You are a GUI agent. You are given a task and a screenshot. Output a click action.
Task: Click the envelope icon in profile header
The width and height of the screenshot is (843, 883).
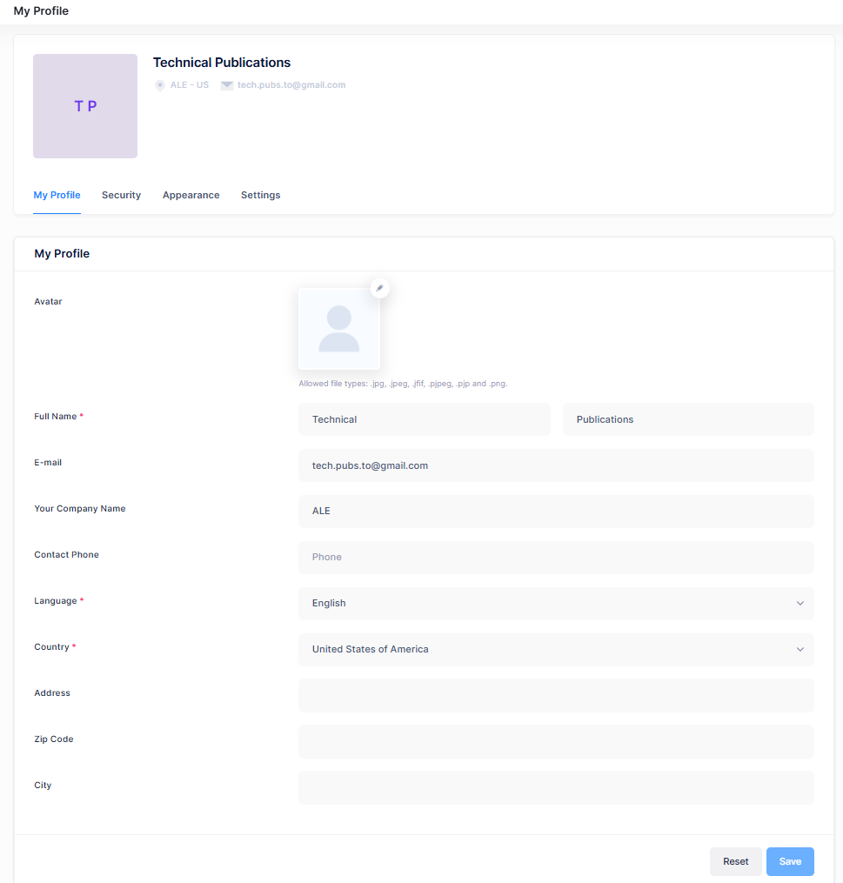tap(227, 85)
